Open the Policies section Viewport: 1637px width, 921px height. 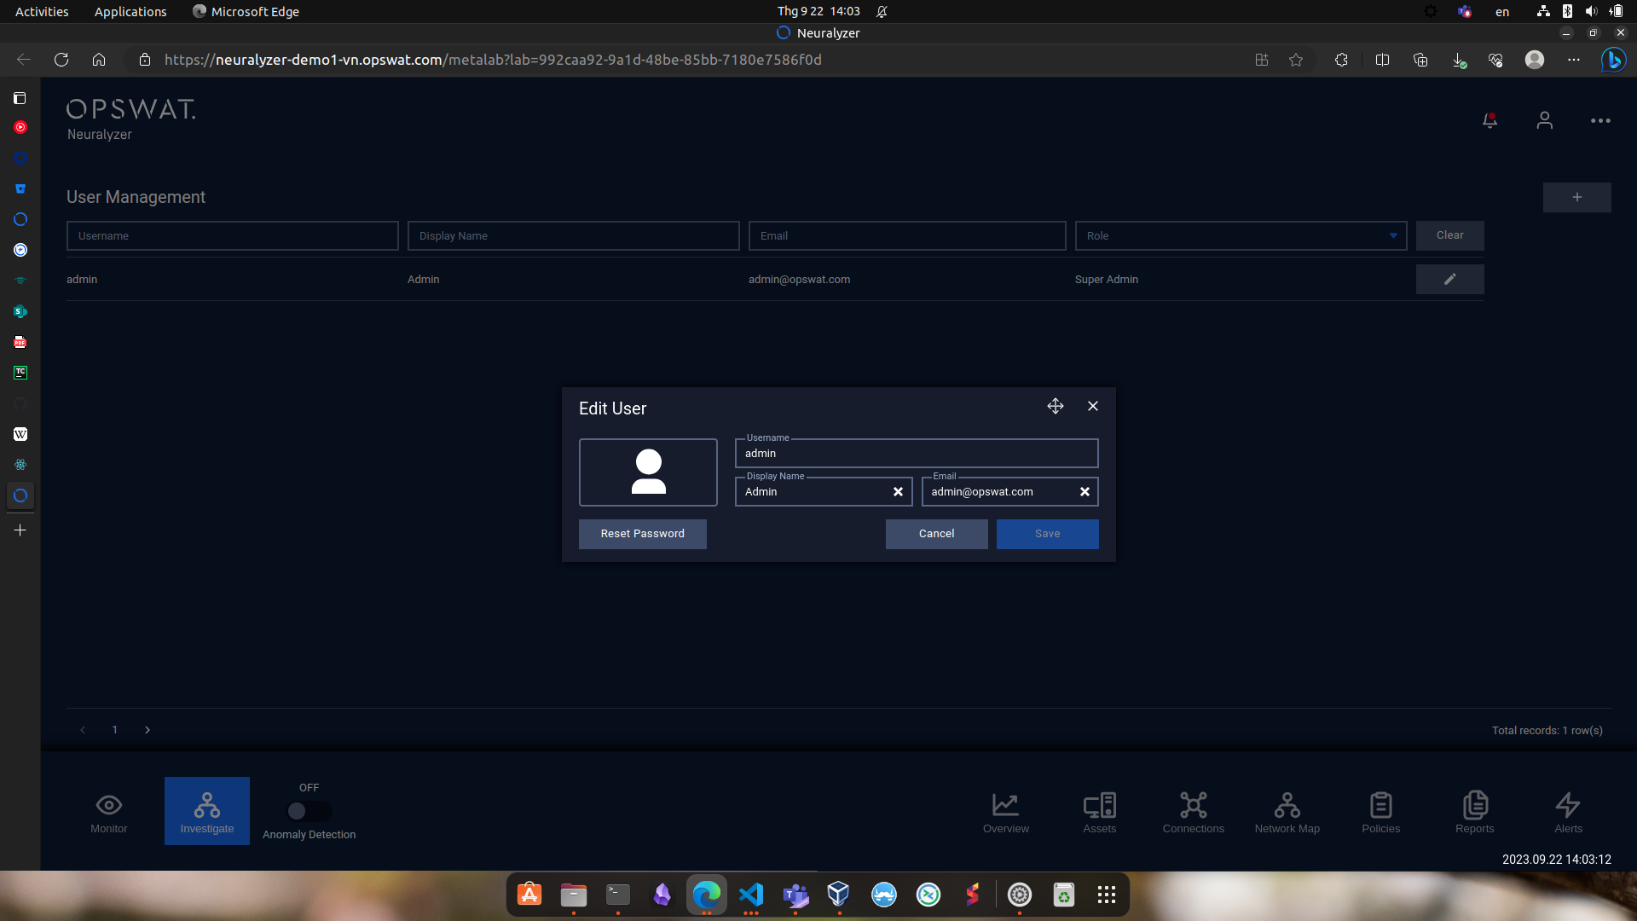pyautogui.click(x=1381, y=813)
